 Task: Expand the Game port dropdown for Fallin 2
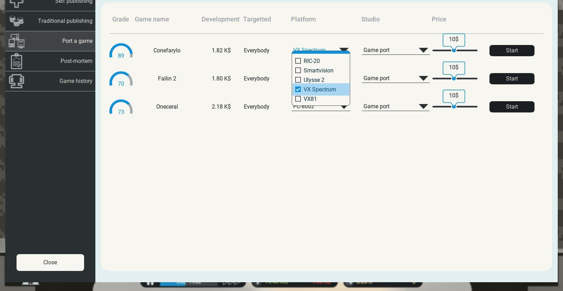pos(395,78)
